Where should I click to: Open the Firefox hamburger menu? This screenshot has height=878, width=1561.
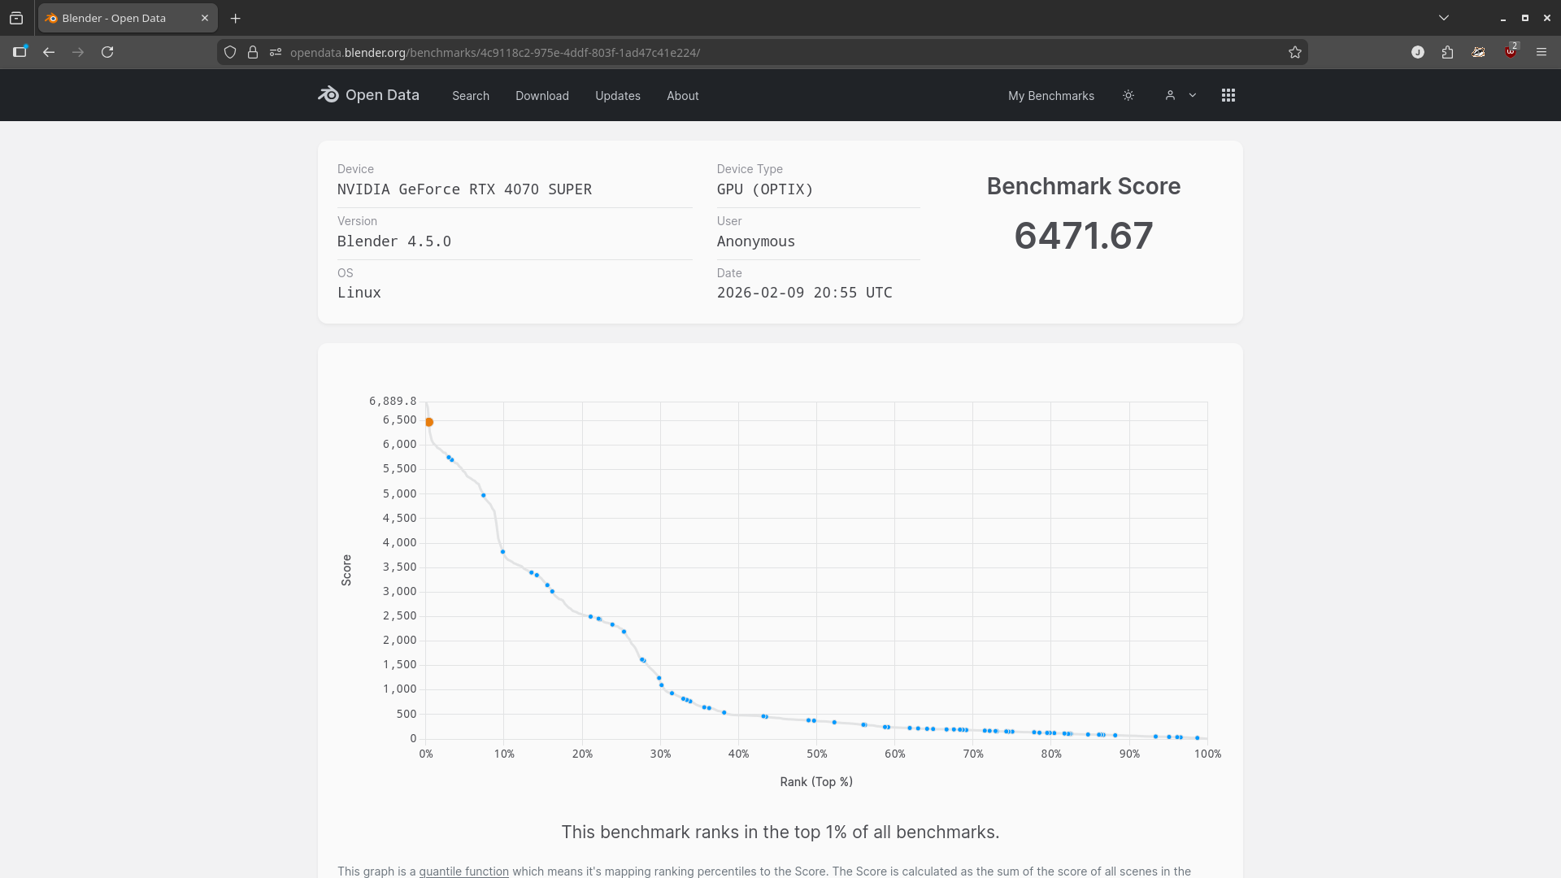coord(1541,52)
